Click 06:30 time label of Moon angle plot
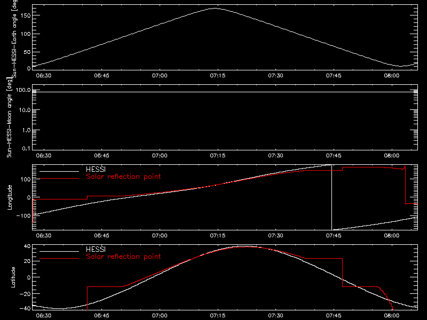Image resolution: width=427 pixels, height=320 pixels. pos(44,155)
